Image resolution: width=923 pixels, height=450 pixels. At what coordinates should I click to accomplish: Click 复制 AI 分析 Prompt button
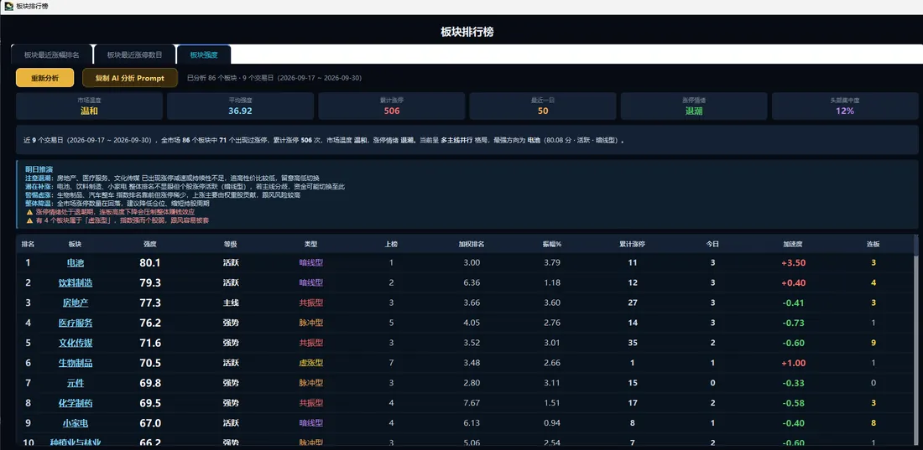pyautogui.click(x=130, y=78)
